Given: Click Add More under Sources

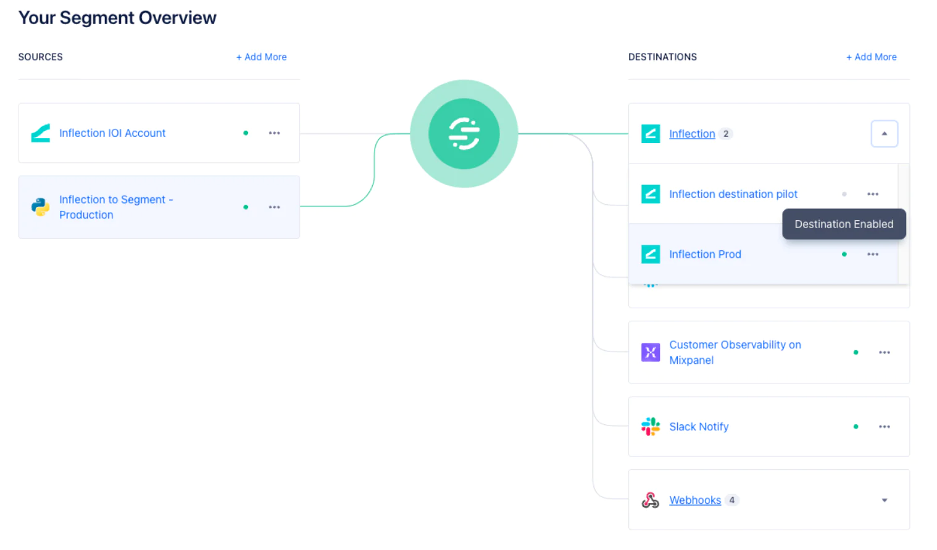Looking at the screenshot, I should (x=262, y=57).
